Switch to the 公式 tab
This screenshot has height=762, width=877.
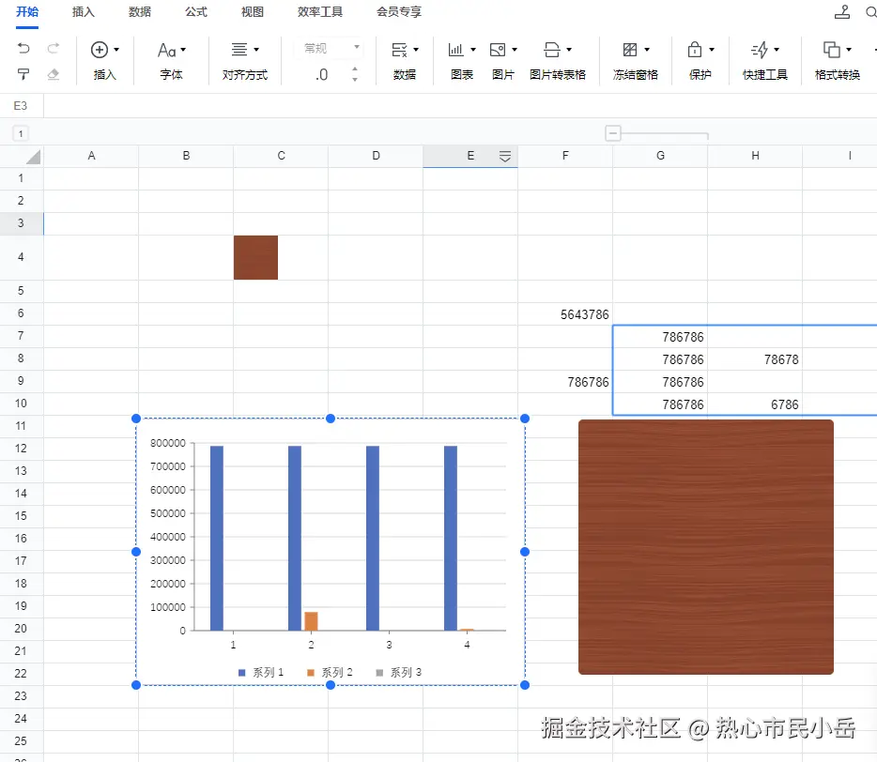coord(196,12)
